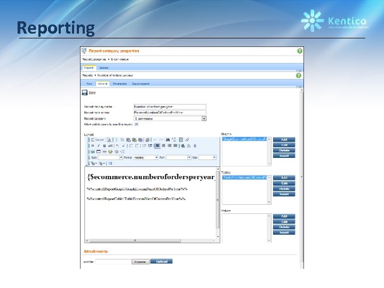Click the Select All icon
Viewport: 384px width, 288px height.
pyautogui.click(x=181, y=140)
